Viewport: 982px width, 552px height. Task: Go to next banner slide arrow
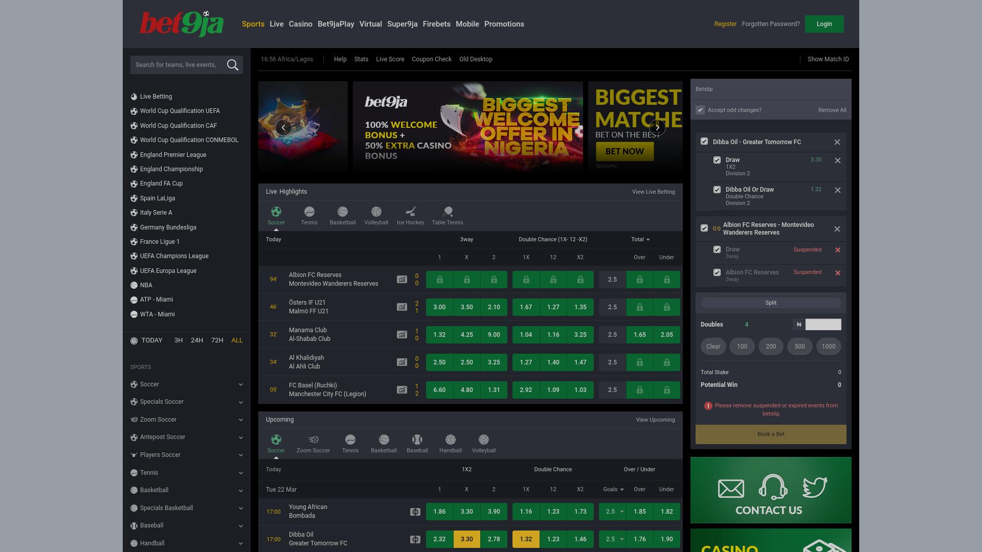657,127
